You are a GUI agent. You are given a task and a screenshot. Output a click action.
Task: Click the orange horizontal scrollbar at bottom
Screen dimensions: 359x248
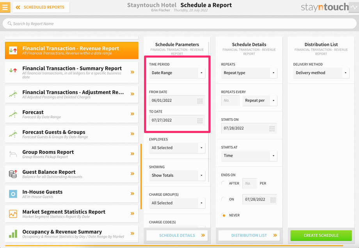click(174, 246)
